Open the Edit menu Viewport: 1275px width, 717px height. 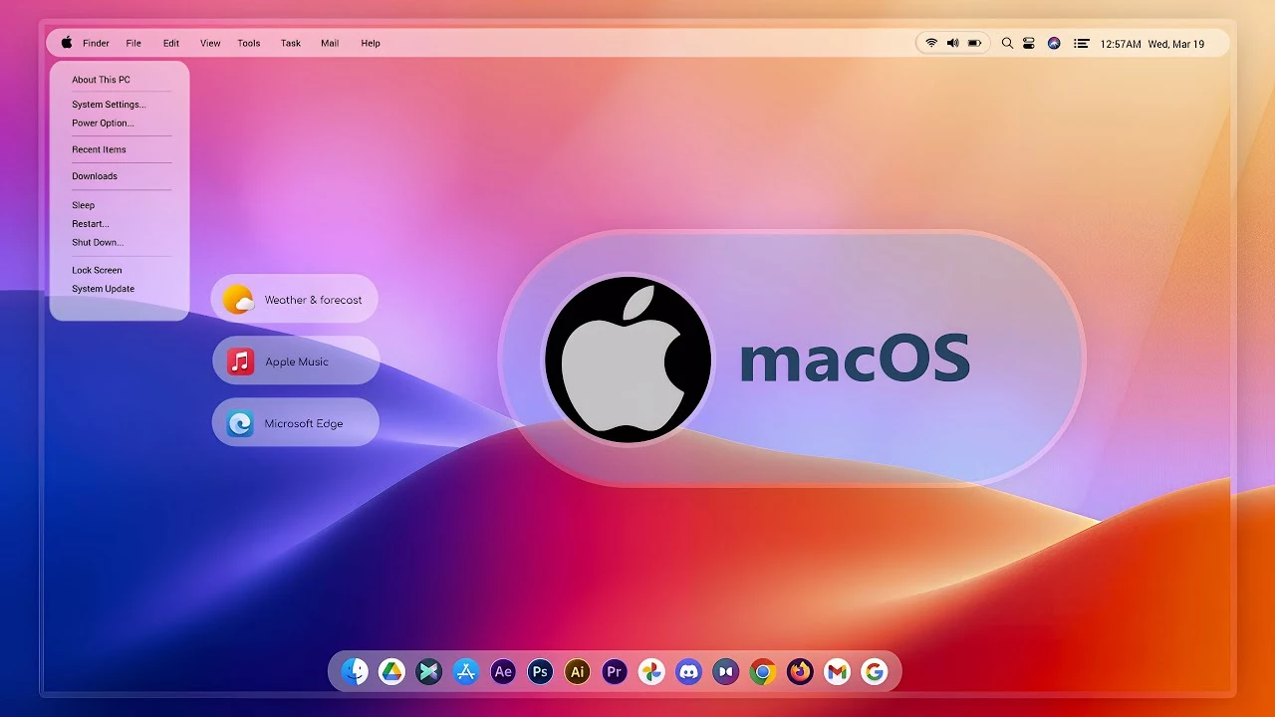[x=171, y=43]
